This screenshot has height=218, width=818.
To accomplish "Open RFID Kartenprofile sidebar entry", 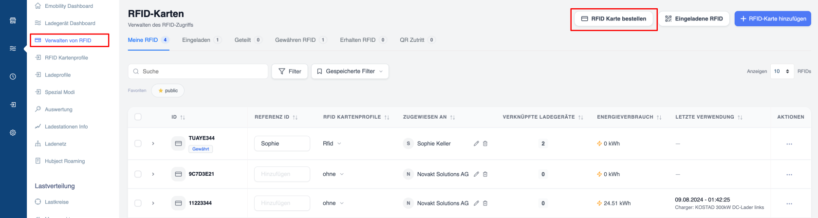I will (x=61, y=57).
